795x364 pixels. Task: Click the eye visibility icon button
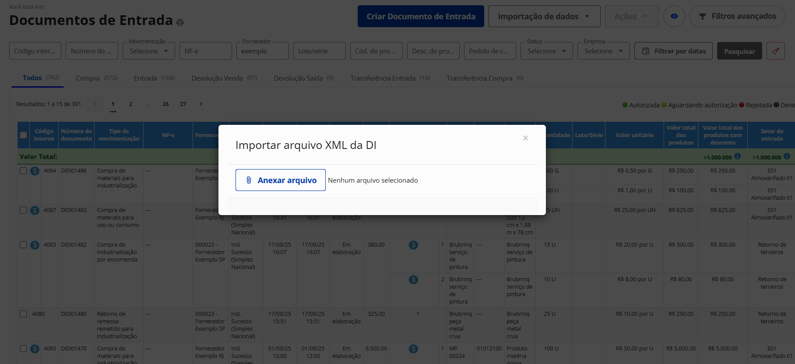pyautogui.click(x=674, y=16)
